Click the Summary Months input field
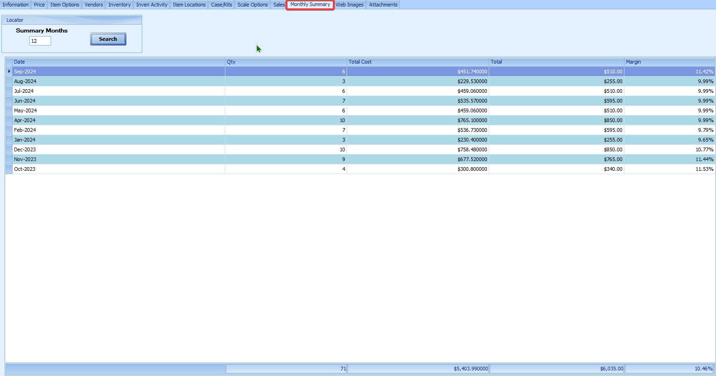 [x=40, y=41]
